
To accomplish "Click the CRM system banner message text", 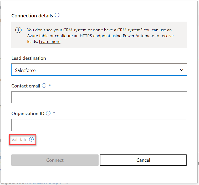I will tap(100, 36).
